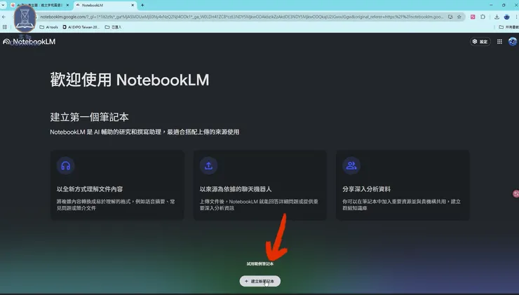
Task: Select the 以來源為依據的聊天機器人 card title
Action: point(236,189)
